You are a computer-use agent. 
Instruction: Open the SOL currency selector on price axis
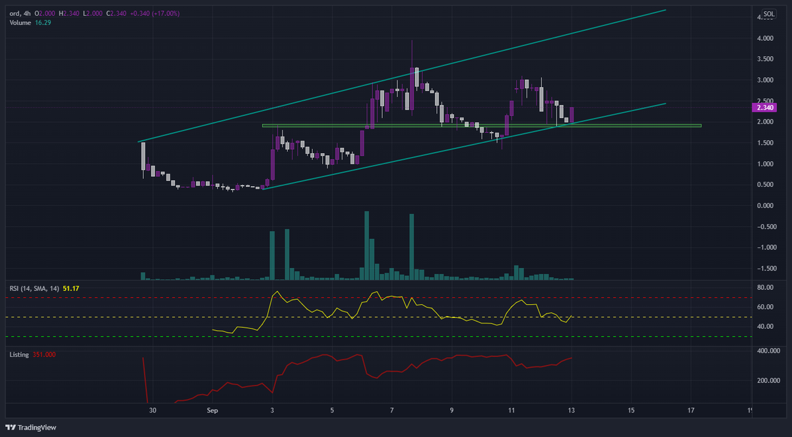770,13
